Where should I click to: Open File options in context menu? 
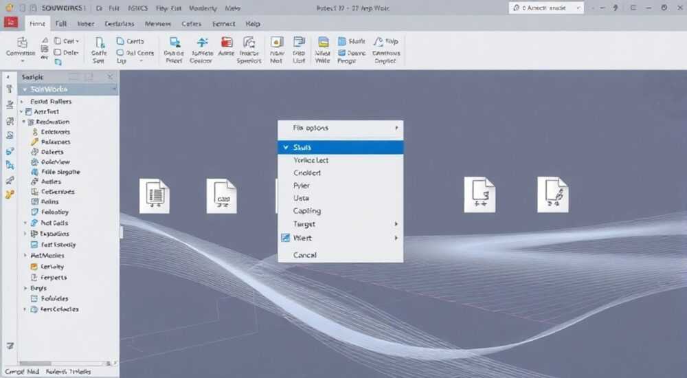click(341, 128)
